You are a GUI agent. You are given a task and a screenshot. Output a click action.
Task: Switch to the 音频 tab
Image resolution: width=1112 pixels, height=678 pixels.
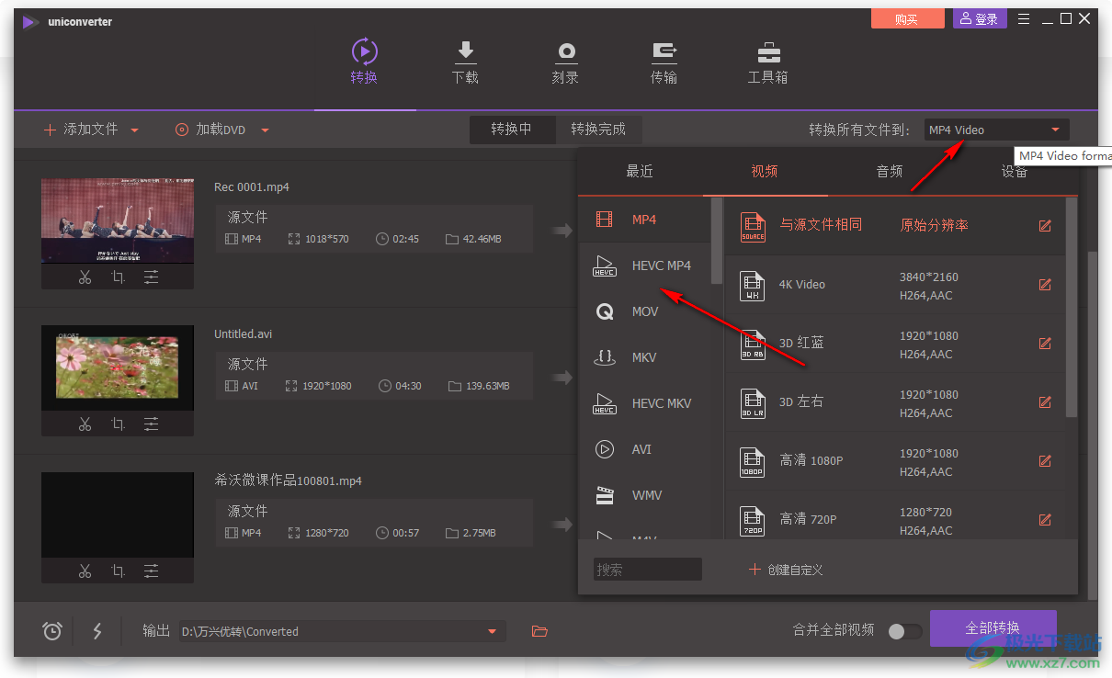coord(890,171)
